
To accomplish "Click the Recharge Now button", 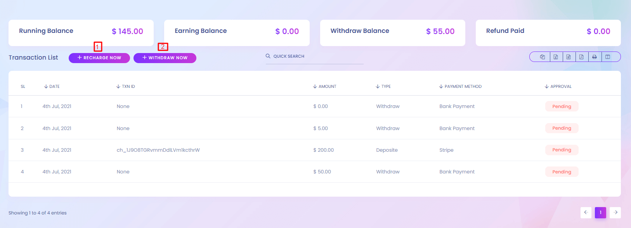I will tap(99, 58).
